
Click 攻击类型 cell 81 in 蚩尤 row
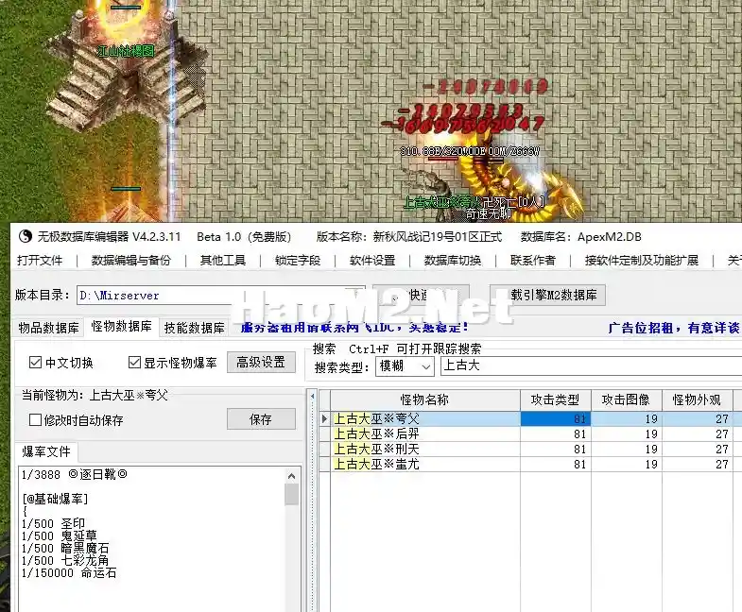(x=556, y=465)
